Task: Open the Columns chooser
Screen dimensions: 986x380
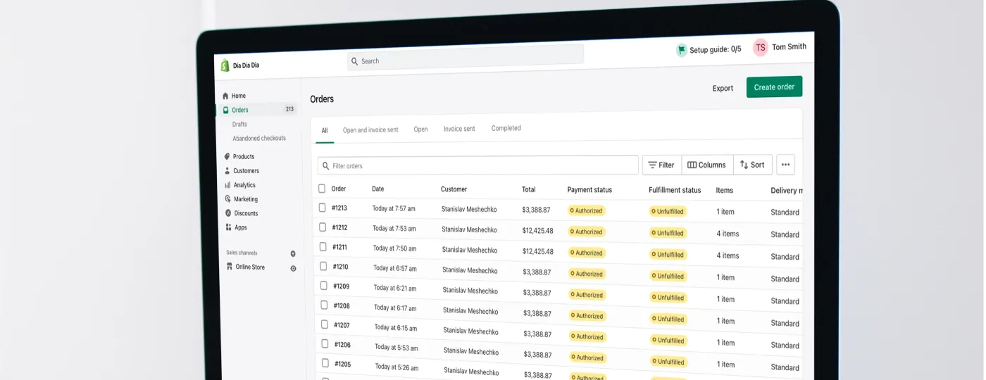Action: 707,165
